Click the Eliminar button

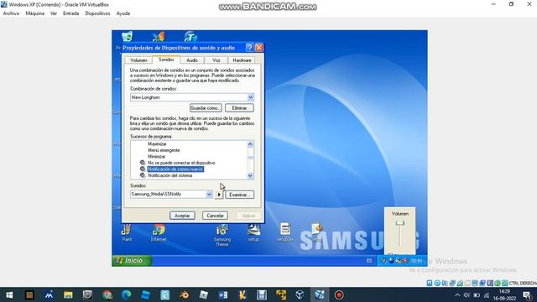click(239, 108)
